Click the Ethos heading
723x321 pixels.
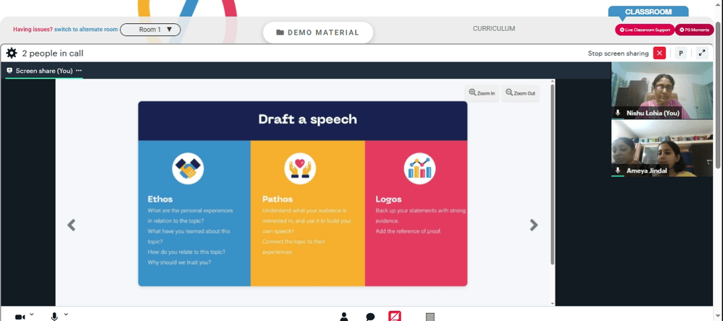coord(160,200)
